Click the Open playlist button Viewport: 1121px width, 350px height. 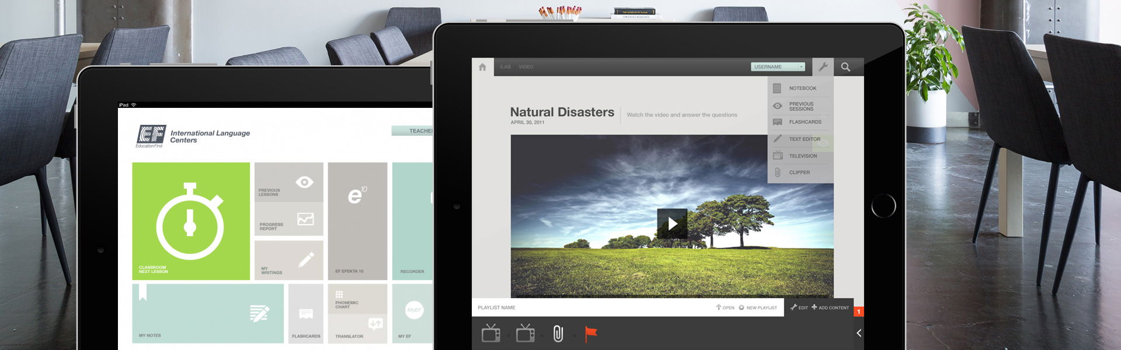coord(725,307)
